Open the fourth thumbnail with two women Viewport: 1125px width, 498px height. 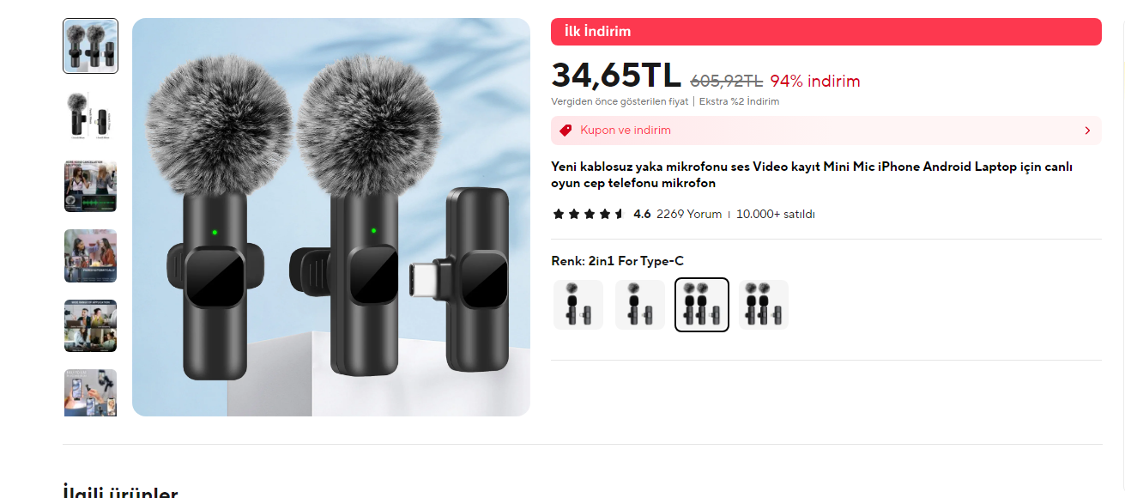click(x=91, y=256)
